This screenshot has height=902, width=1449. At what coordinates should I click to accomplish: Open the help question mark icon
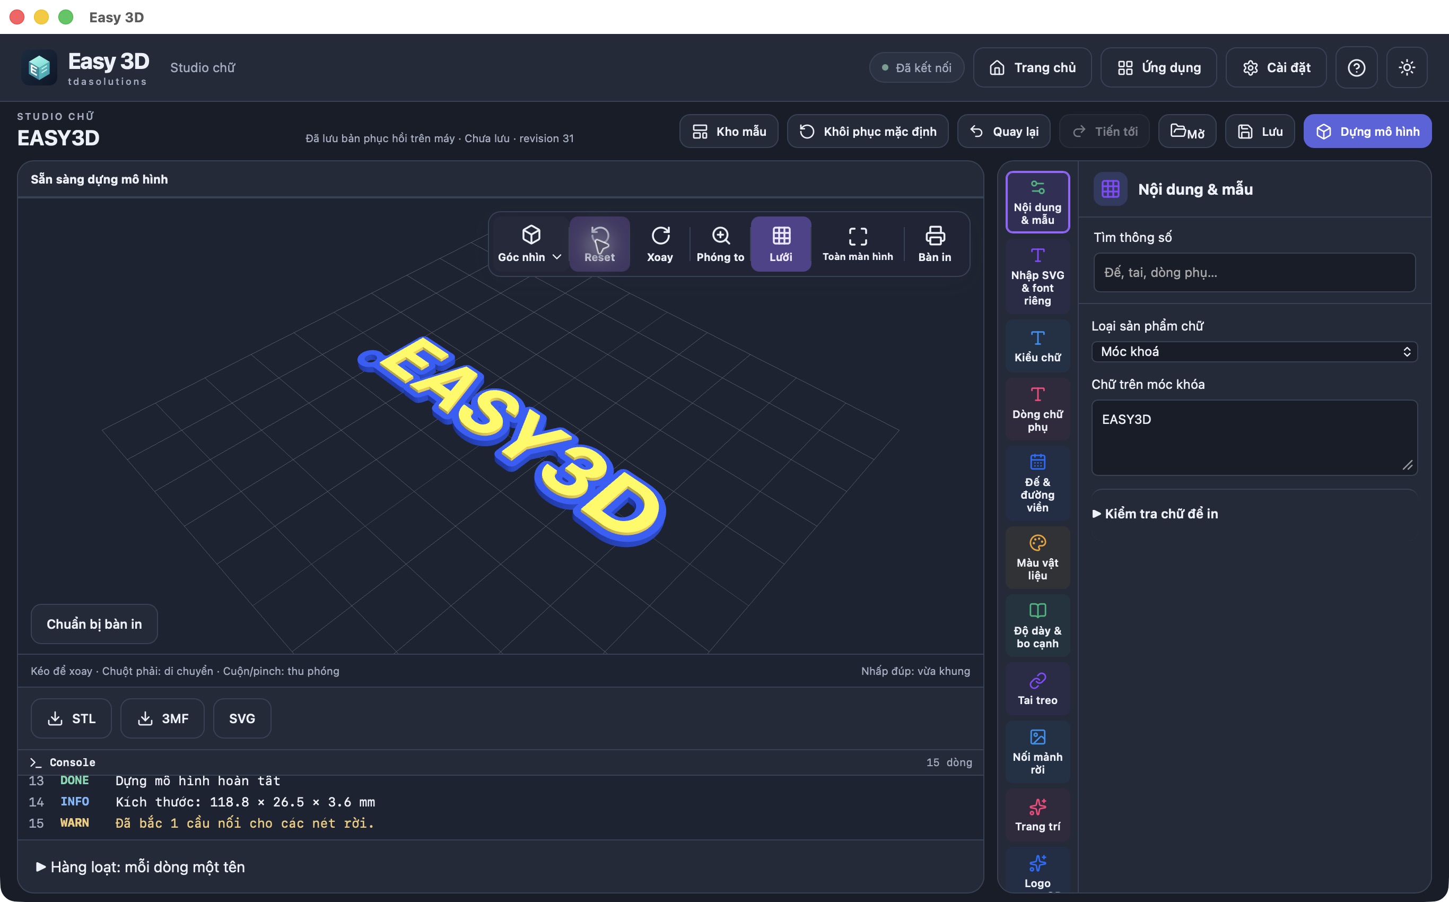(x=1356, y=67)
